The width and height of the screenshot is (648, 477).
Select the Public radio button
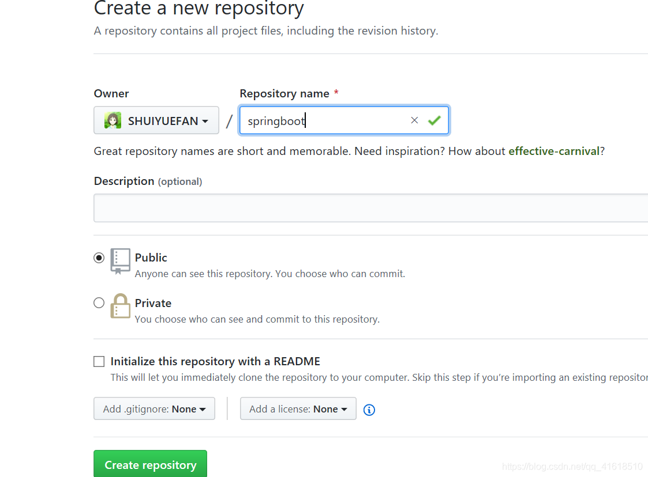pos(99,258)
